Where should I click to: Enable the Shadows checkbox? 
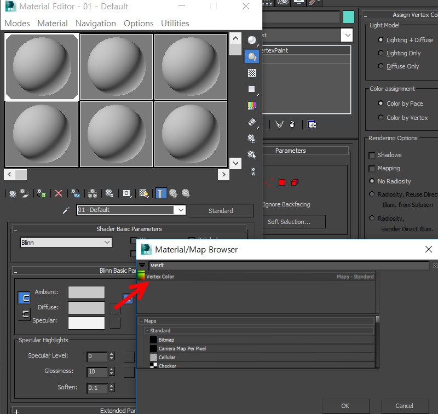[372, 156]
